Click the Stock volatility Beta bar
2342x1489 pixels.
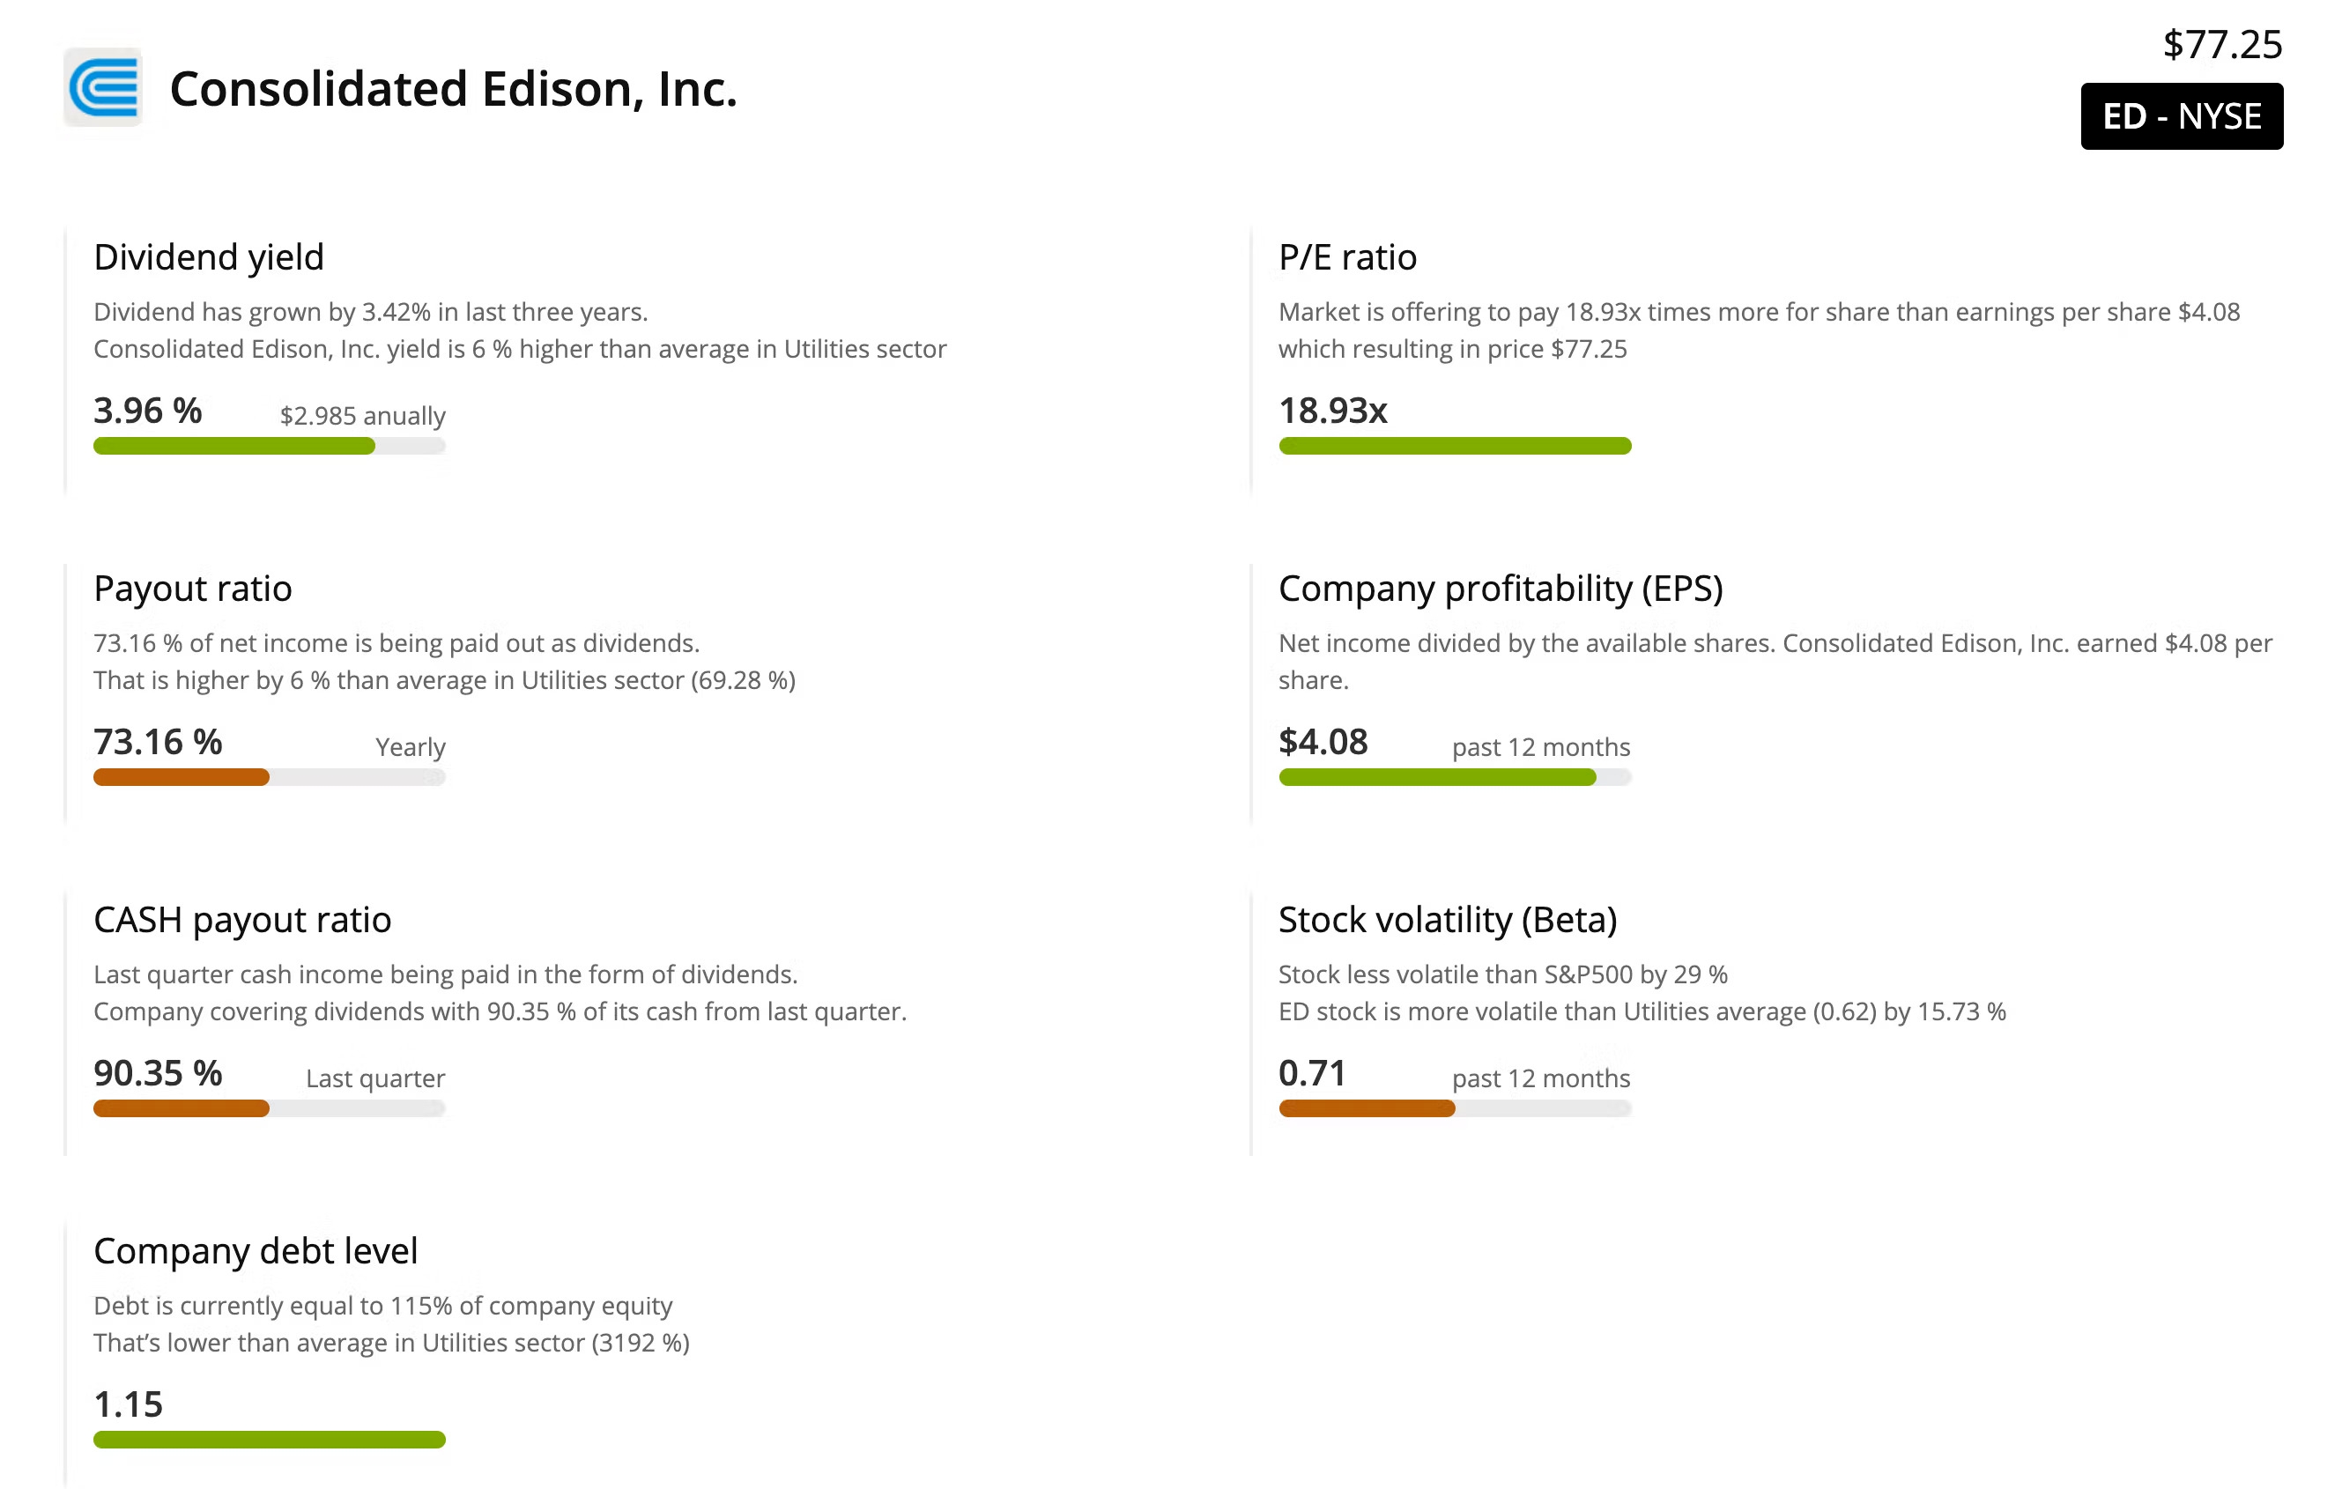pyautogui.click(x=1367, y=1108)
